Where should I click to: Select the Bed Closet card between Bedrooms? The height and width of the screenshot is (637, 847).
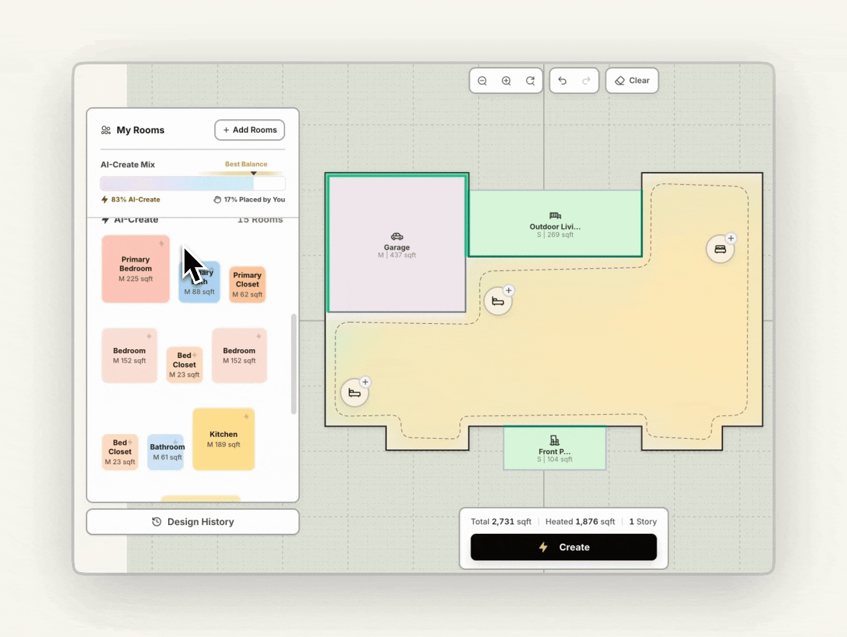tap(185, 365)
